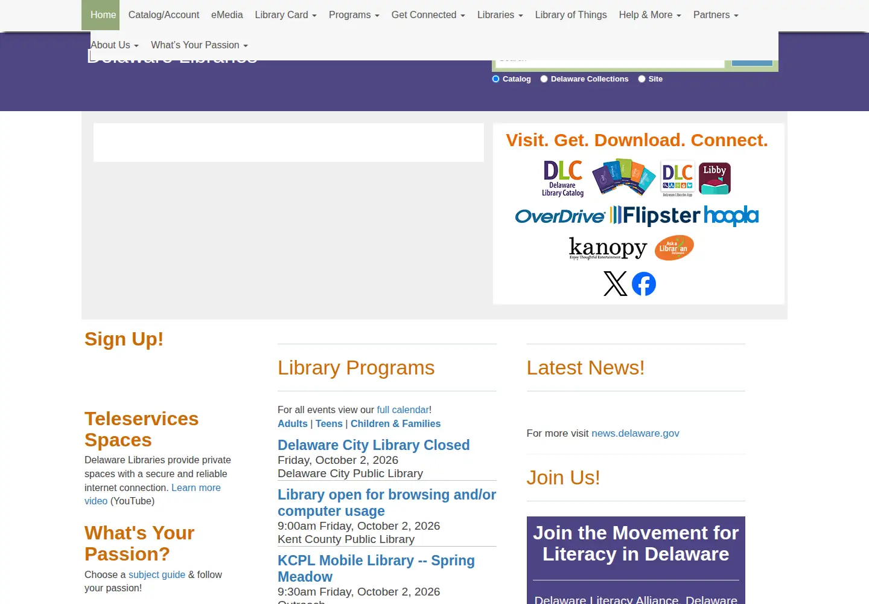Open Library of Things menu item
The image size is (869, 604).
(571, 15)
